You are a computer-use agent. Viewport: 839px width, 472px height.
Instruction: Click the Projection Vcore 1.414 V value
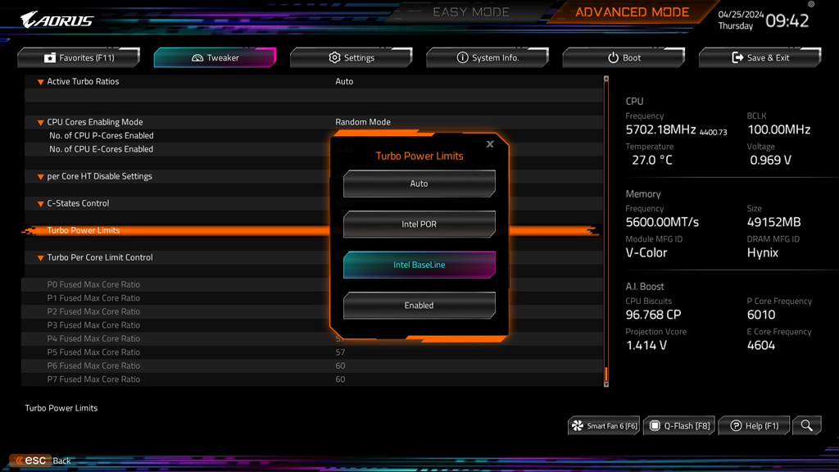coord(646,345)
